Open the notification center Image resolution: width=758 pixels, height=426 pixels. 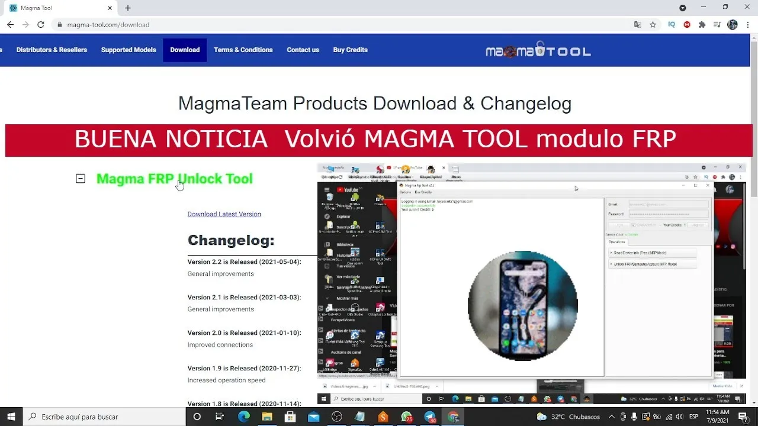(744, 417)
